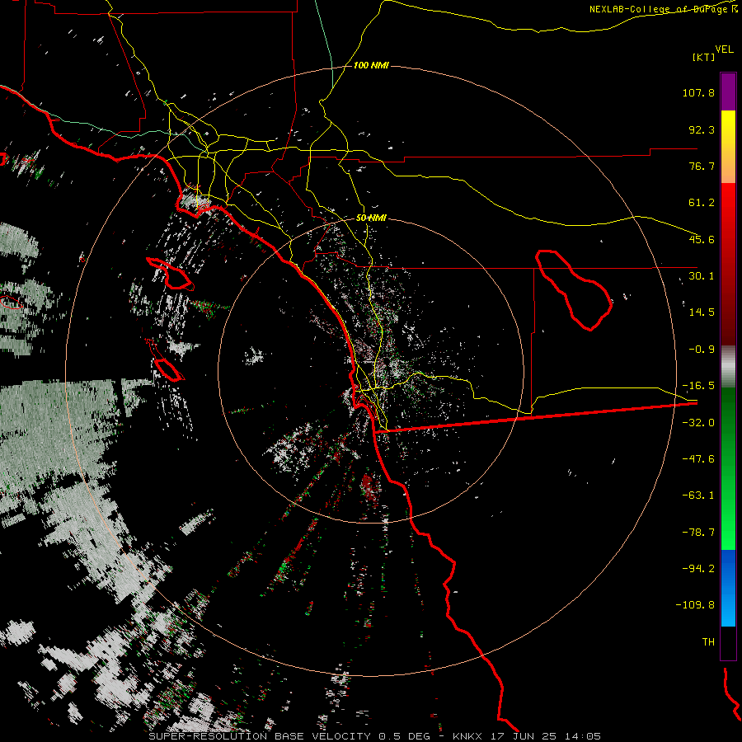This screenshot has width=742, height=742.
Task: Click the '-0.9' legend value
Action: (x=702, y=350)
